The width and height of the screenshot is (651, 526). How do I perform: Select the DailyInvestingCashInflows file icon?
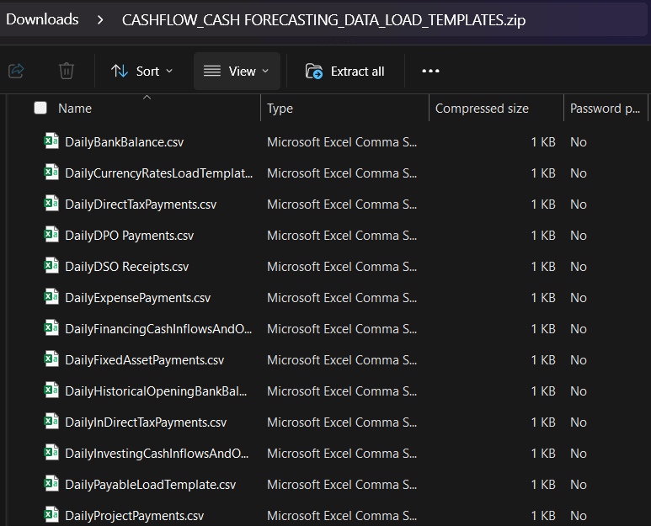click(x=51, y=452)
